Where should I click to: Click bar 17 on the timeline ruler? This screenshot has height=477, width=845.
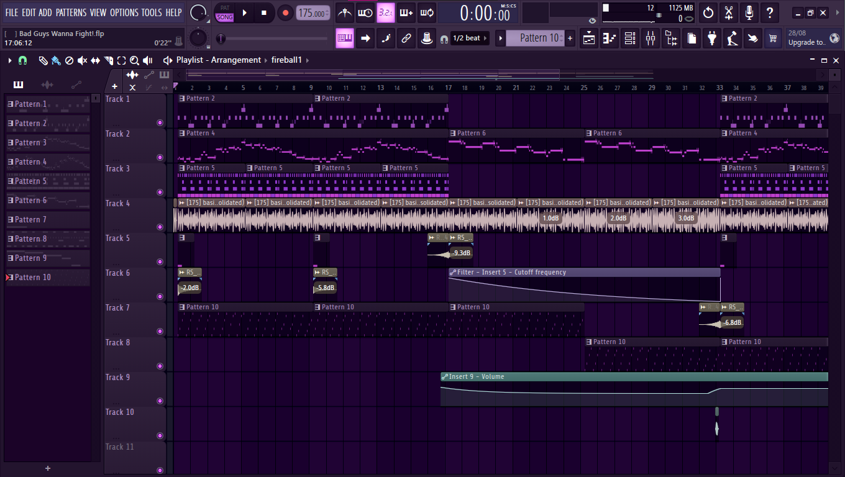click(448, 88)
